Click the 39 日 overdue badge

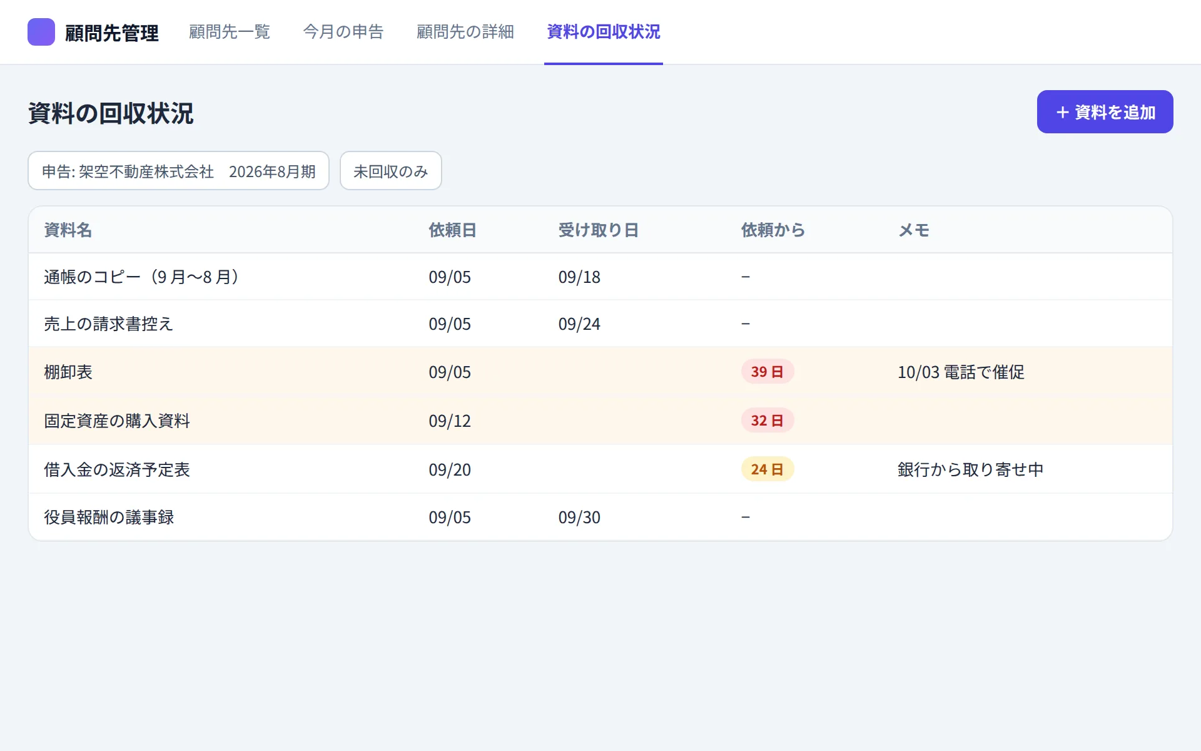tap(768, 372)
